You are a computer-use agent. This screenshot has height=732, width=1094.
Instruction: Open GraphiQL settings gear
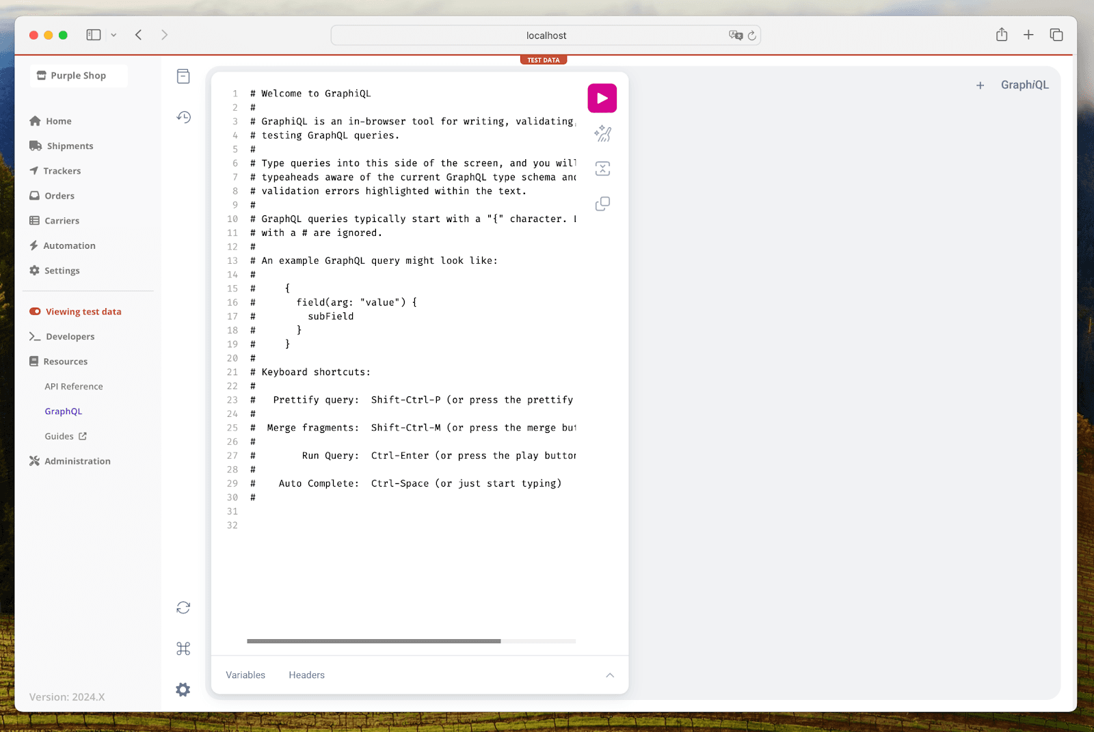coord(183,690)
